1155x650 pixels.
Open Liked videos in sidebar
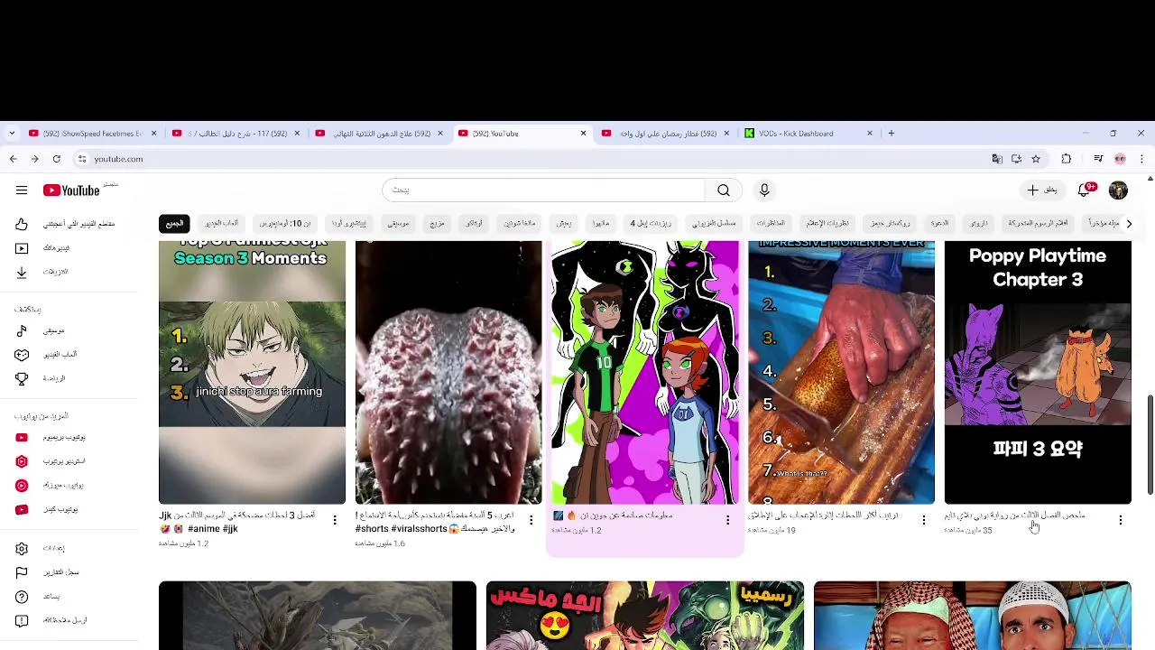click(69, 224)
